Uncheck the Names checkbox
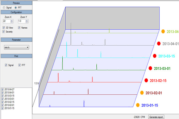 (19, 28)
